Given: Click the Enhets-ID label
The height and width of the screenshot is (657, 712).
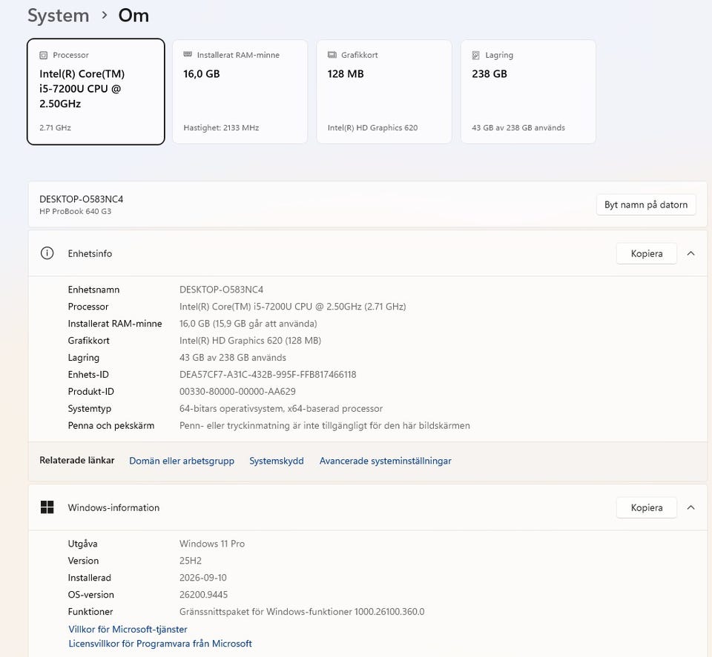Looking at the screenshot, I should [88, 375].
